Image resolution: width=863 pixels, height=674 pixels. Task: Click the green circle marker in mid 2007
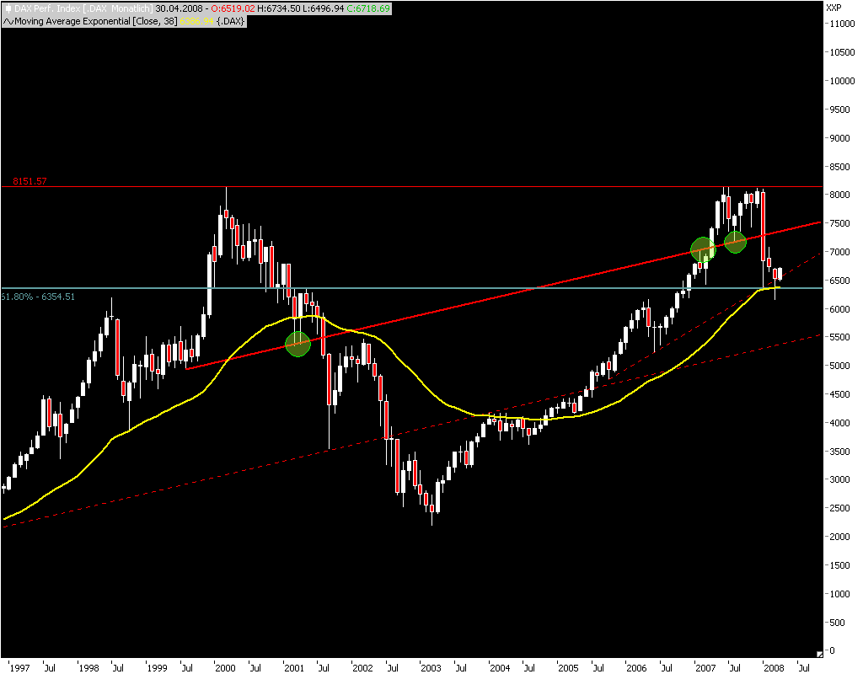pos(735,242)
